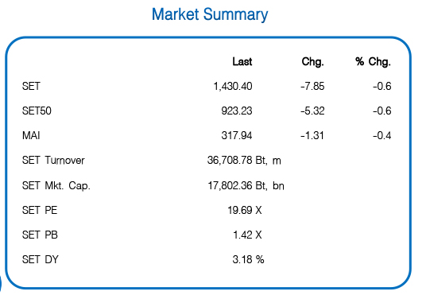
Task: Click SET change value -7.85
Action: click(x=312, y=87)
